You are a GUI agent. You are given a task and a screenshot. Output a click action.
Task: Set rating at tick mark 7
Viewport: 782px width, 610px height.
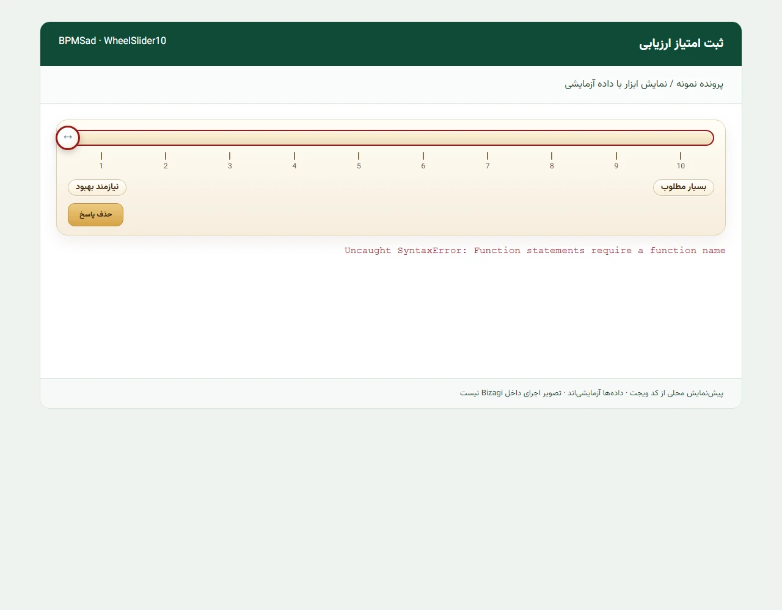click(x=488, y=161)
